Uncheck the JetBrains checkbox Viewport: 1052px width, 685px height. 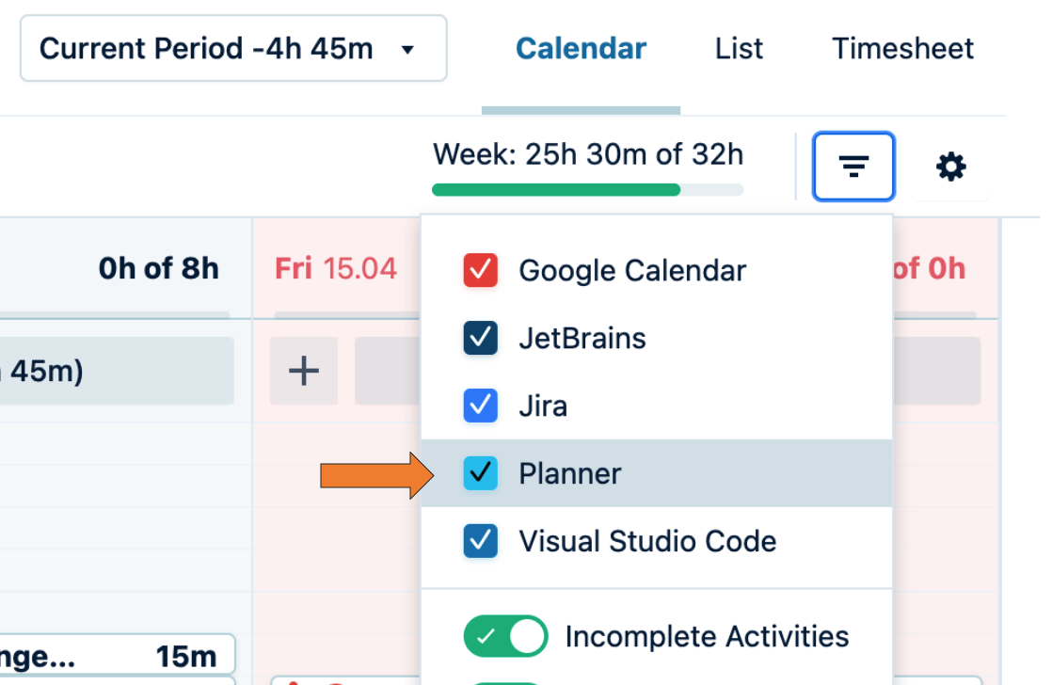click(x=480, y=339)
